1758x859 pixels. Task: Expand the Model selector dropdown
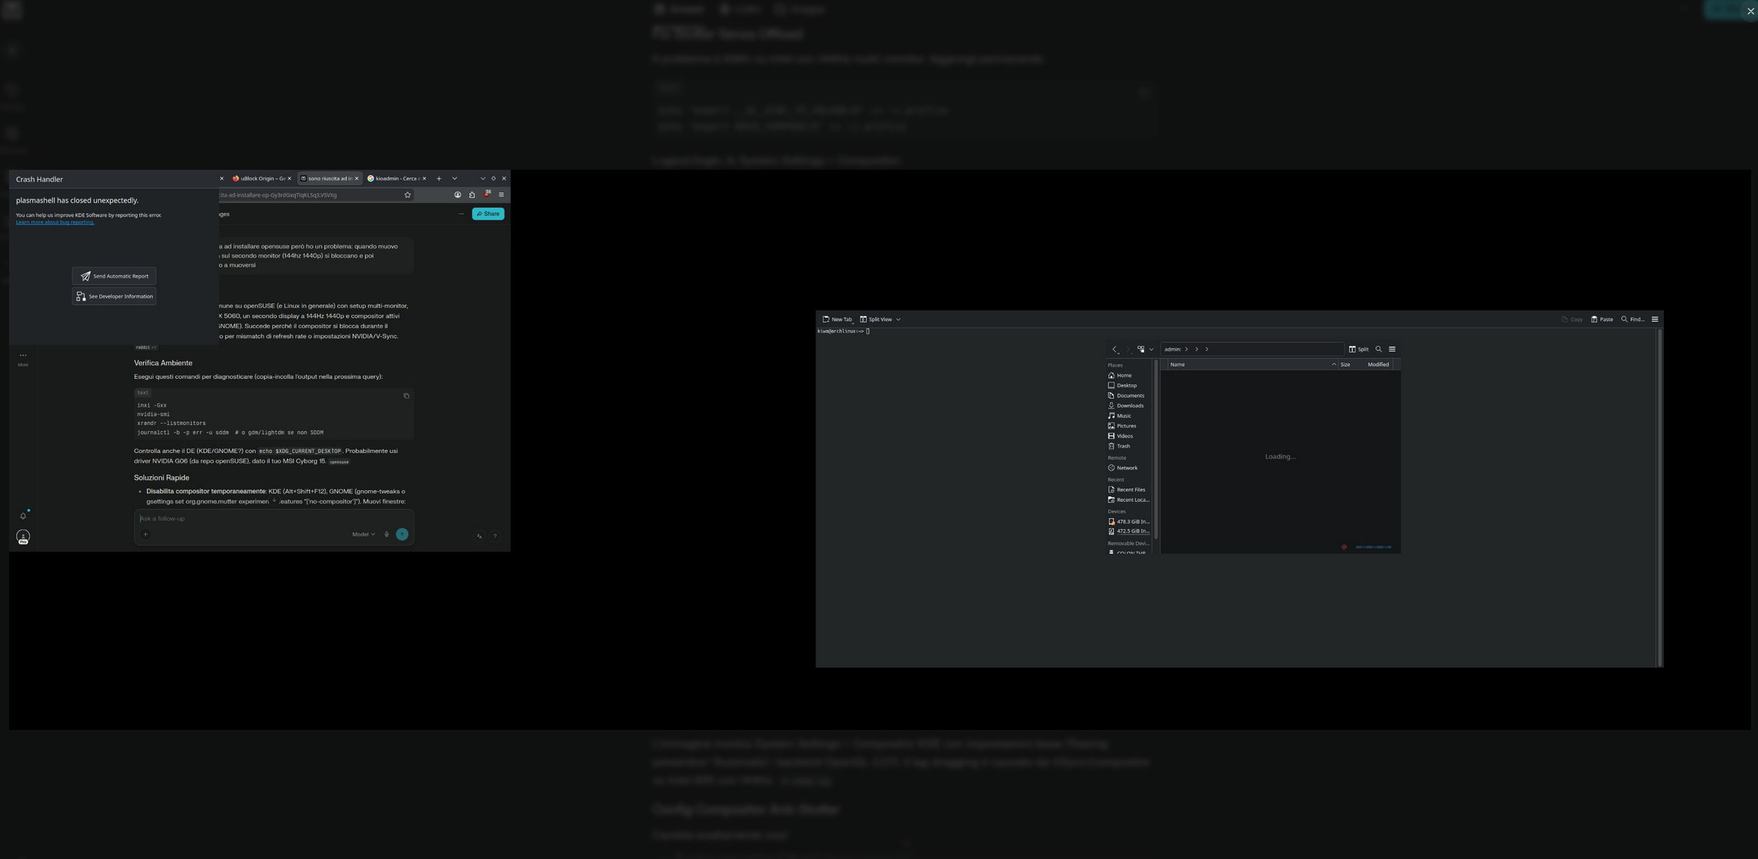pos(363,534)
